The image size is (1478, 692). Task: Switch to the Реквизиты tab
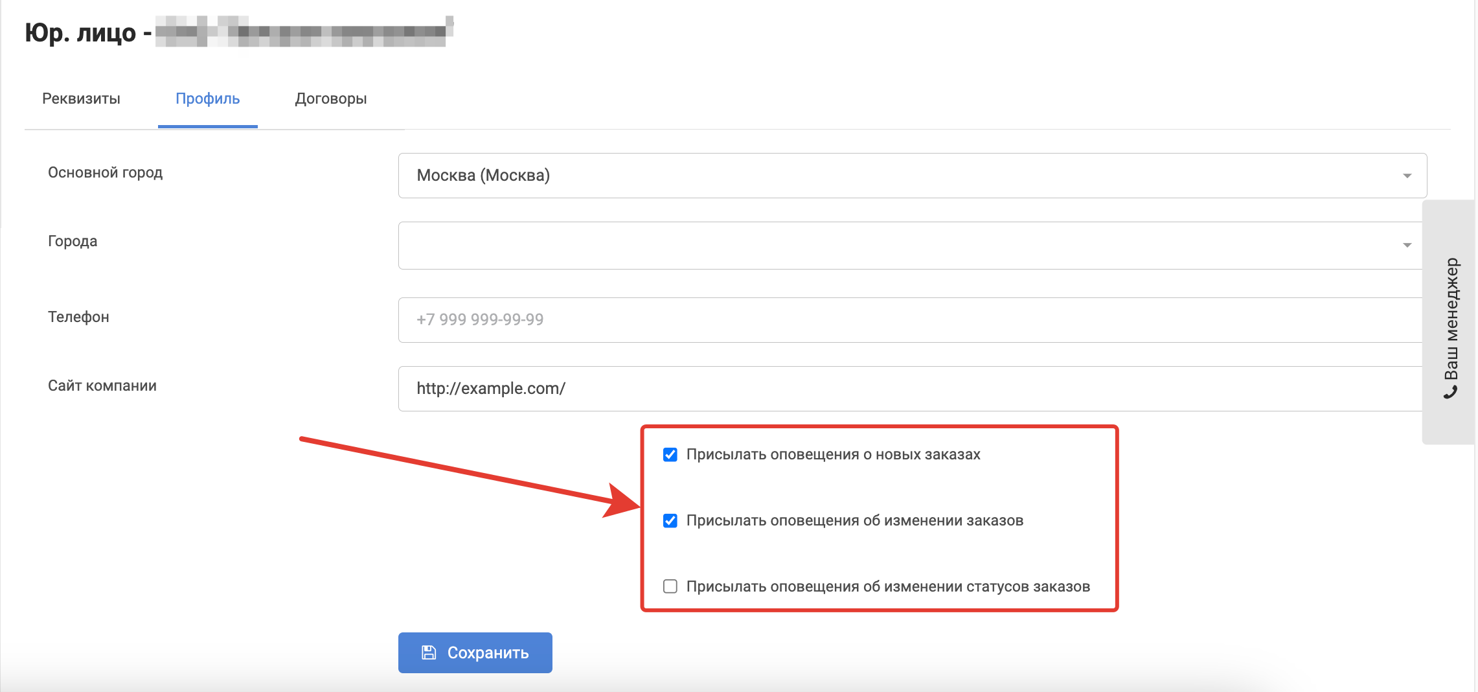[81, 98]
